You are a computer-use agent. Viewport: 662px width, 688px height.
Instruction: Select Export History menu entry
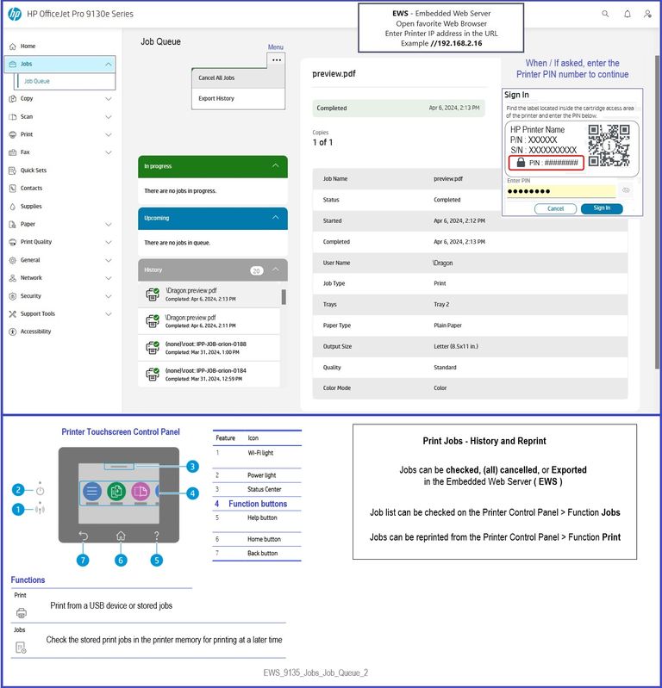coord(239,99)
